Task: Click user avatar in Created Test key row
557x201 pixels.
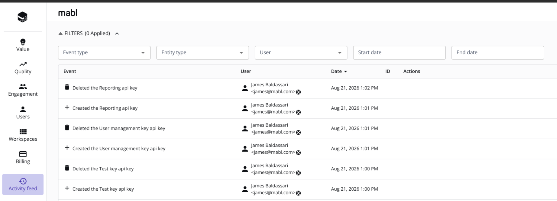Action: 245,189
